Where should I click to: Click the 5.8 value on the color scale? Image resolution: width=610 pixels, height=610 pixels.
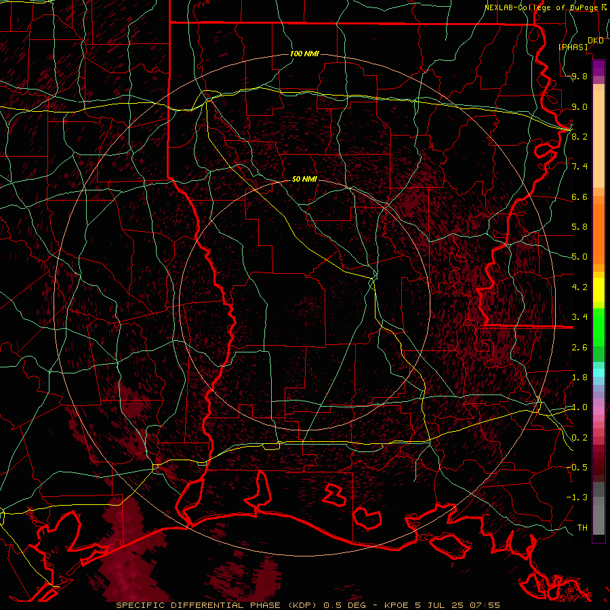(579, 227)
